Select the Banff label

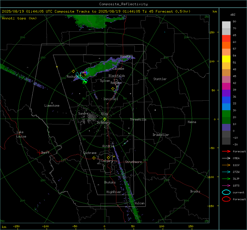(x=45, y=152)
